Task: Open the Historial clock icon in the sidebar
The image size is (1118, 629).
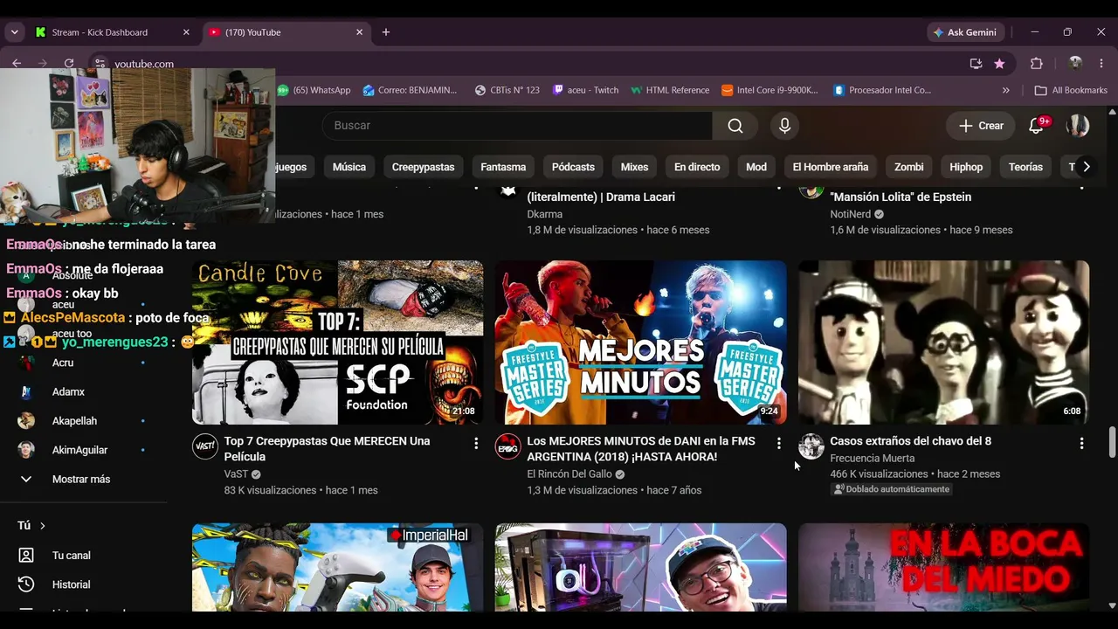Action: click(26, 584)
